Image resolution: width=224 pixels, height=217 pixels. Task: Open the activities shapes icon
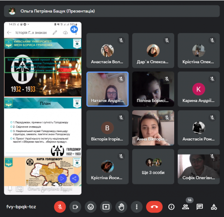point(214,207)
